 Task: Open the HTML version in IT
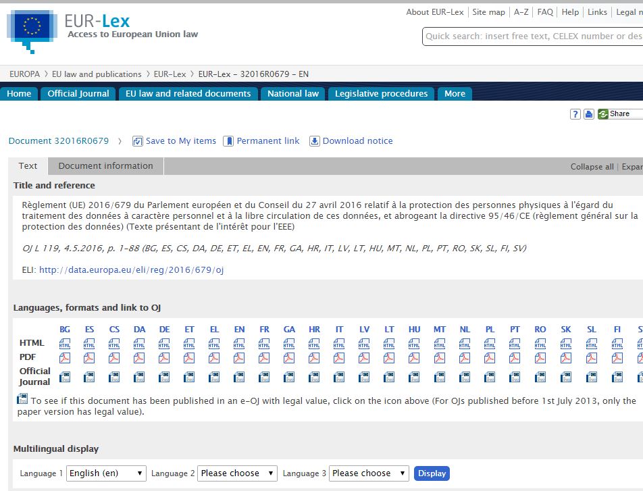339,343
